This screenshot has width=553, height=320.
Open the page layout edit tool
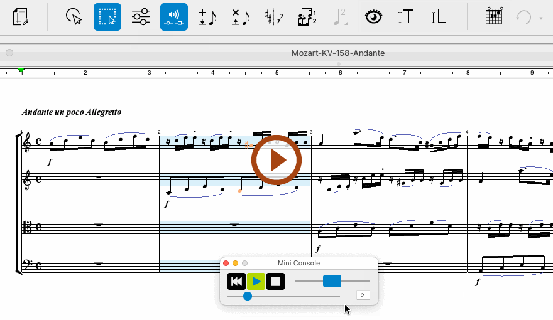(20, 17)
